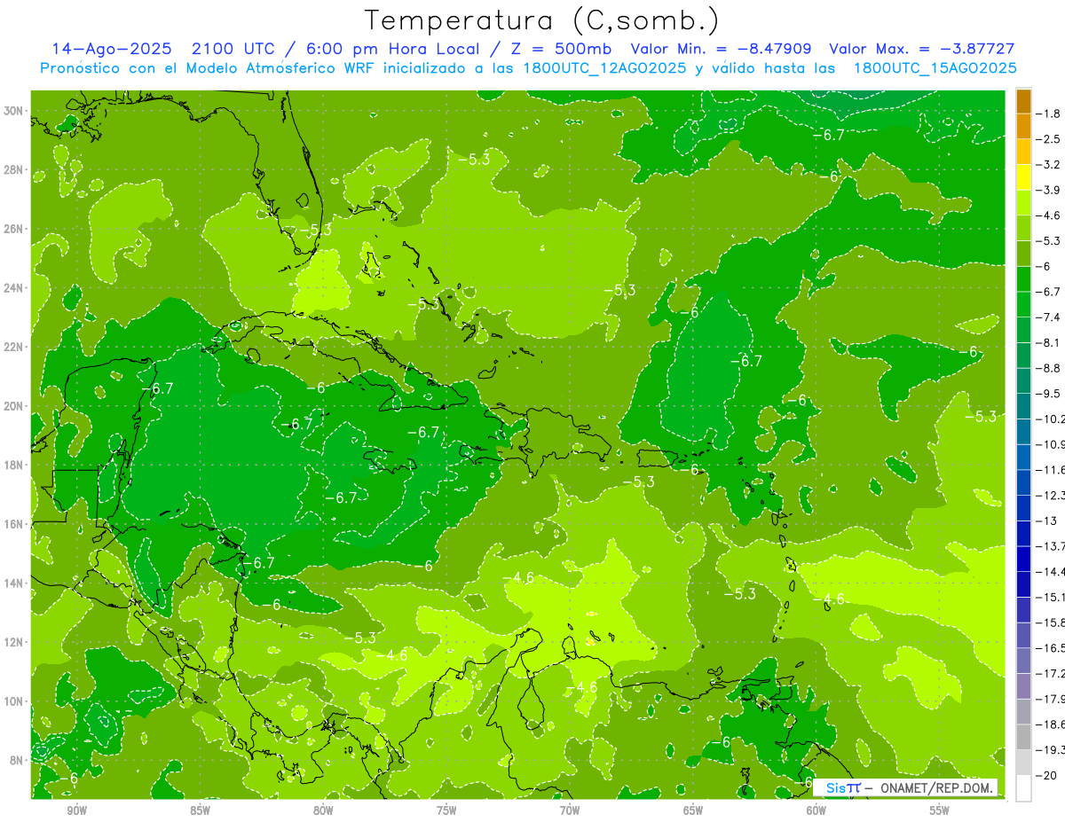1065x822 pixels.
Task: Click the '18N' latitude axis label
Action: [x=14, y=465]
